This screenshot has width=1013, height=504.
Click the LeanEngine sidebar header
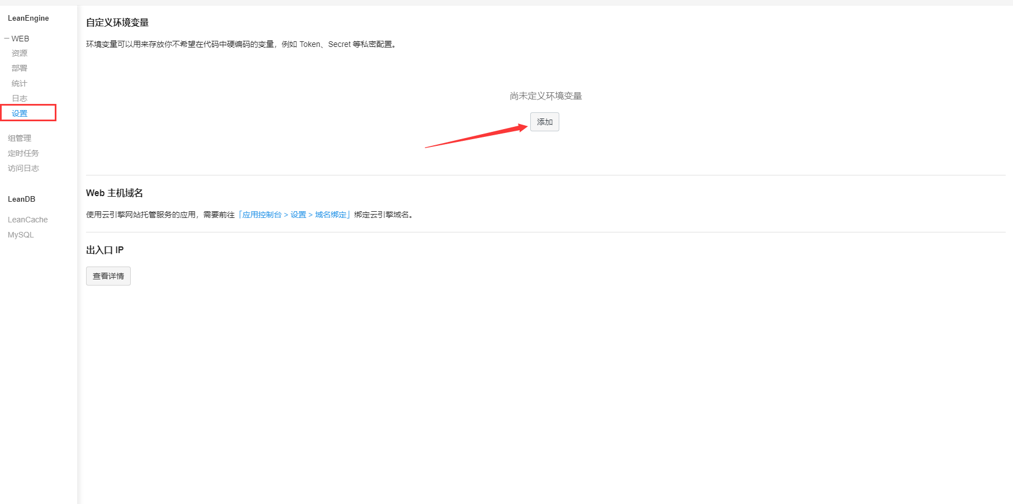tap(28, 18)
